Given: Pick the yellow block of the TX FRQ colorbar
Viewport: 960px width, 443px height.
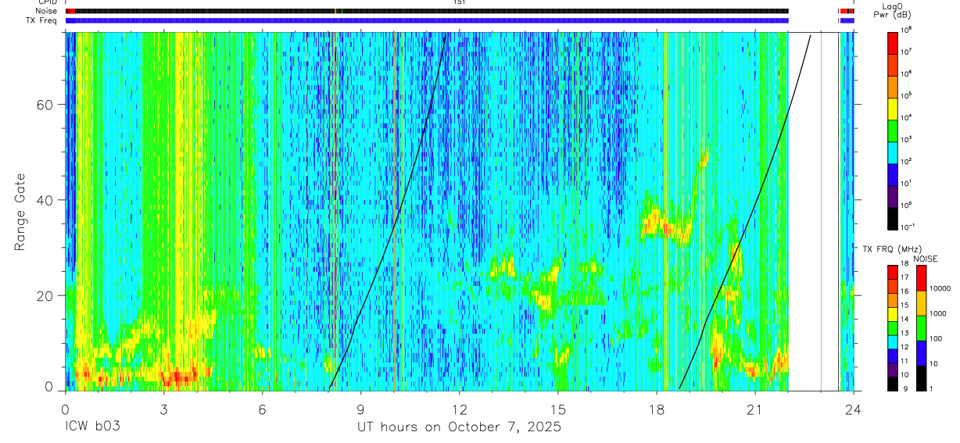Looking at the screenshot, I should point(893,314).
